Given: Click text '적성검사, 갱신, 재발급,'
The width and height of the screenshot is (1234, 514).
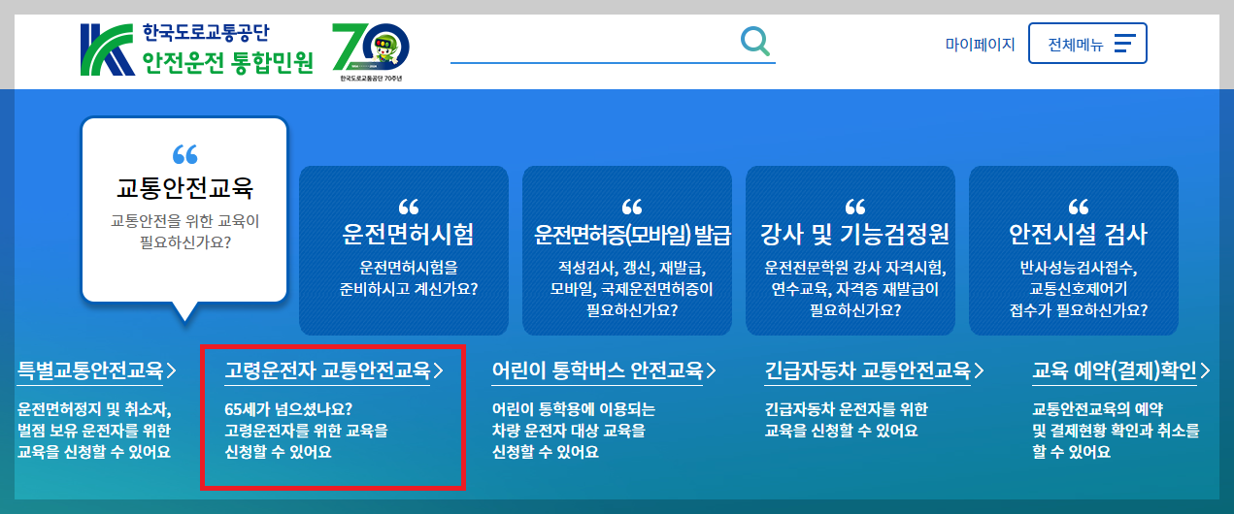Looking at the screenshot, I should point(632,267).
